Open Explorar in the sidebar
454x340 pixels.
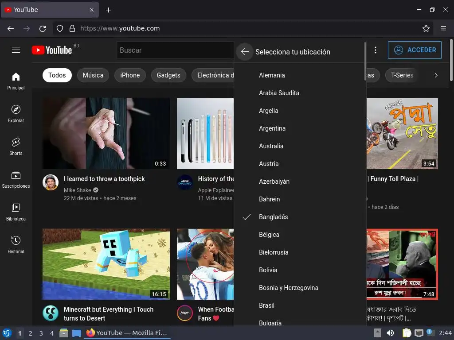tap(16, 114)
